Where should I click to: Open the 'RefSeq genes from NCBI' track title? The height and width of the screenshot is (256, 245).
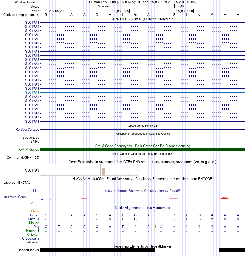[x=142, y=126]
